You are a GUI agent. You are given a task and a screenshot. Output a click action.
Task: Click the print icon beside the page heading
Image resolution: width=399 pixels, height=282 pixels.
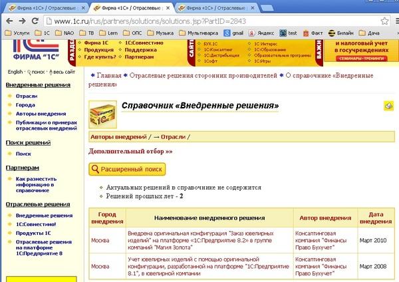pyautogui.click(x=388, y=106)
